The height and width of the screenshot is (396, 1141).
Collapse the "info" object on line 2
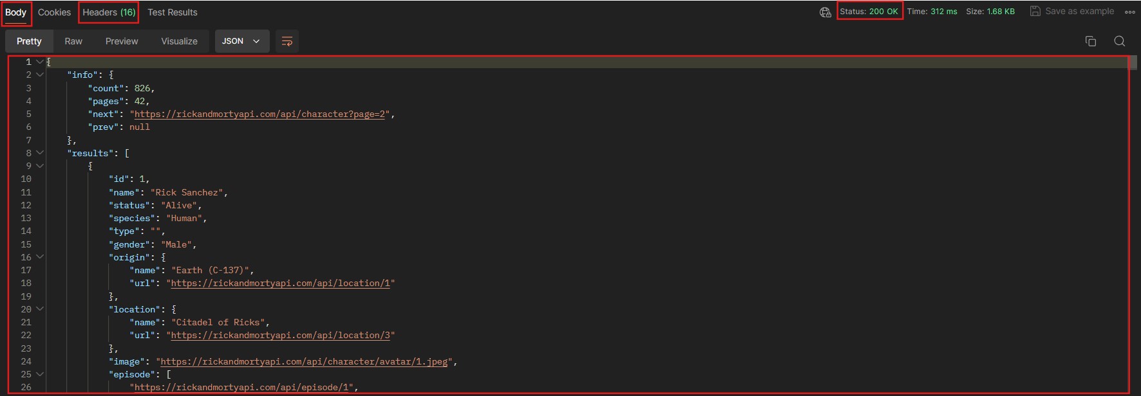point(40,75)
